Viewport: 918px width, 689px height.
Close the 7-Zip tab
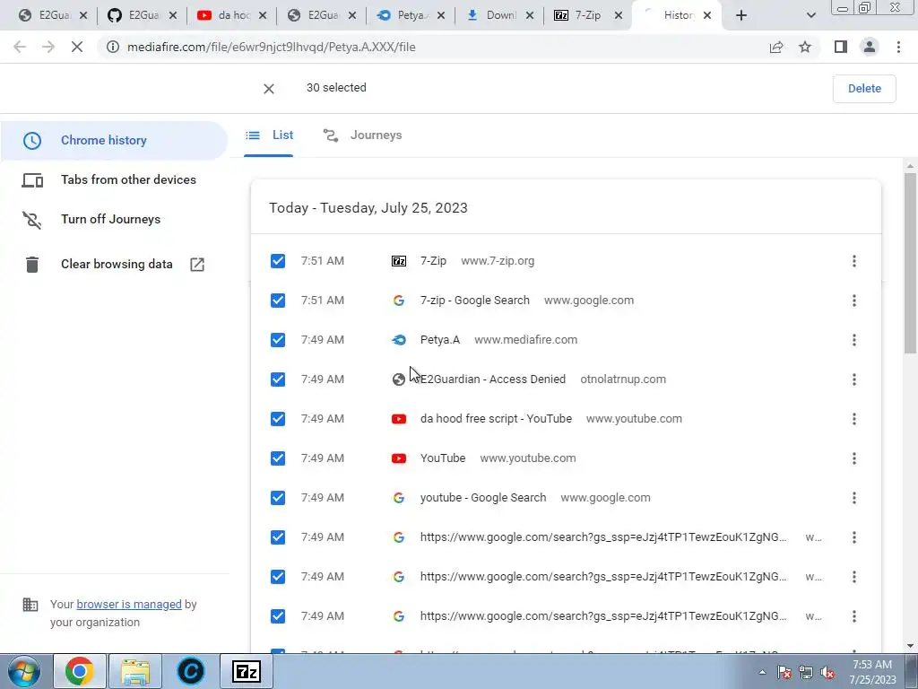(x=619, y=16)
